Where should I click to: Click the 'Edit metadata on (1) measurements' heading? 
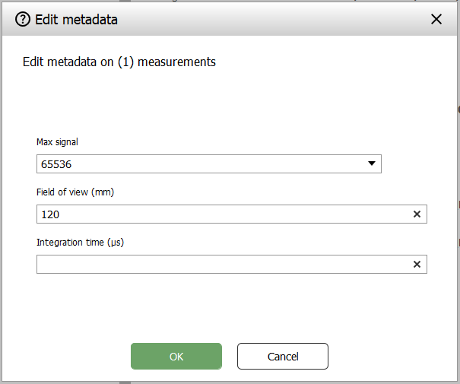[119, 62]
